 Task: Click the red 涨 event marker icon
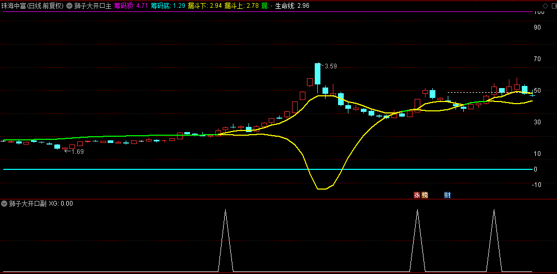click(417, 195)
